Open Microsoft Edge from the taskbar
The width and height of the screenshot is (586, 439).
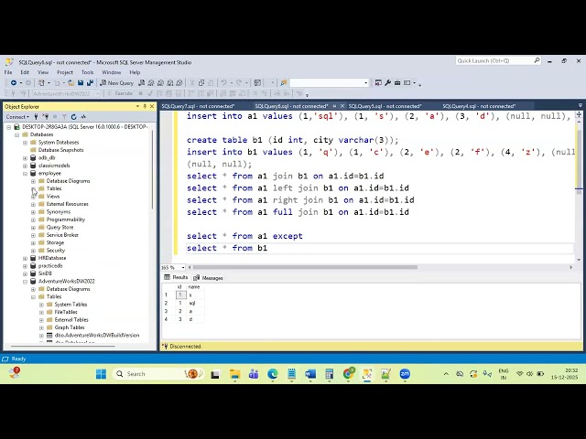pyautogui.click(x=273, y=374)
